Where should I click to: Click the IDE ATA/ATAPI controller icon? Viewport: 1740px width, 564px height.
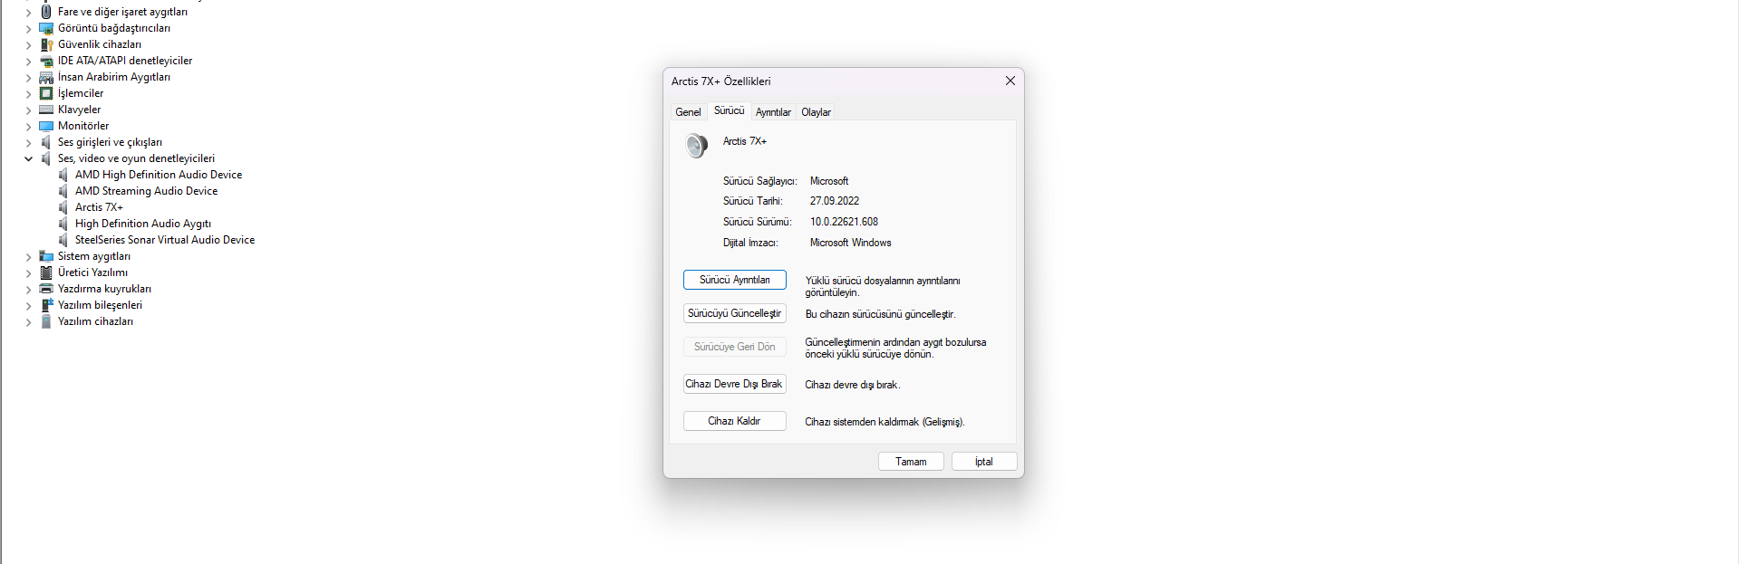[x=46, y=61]
